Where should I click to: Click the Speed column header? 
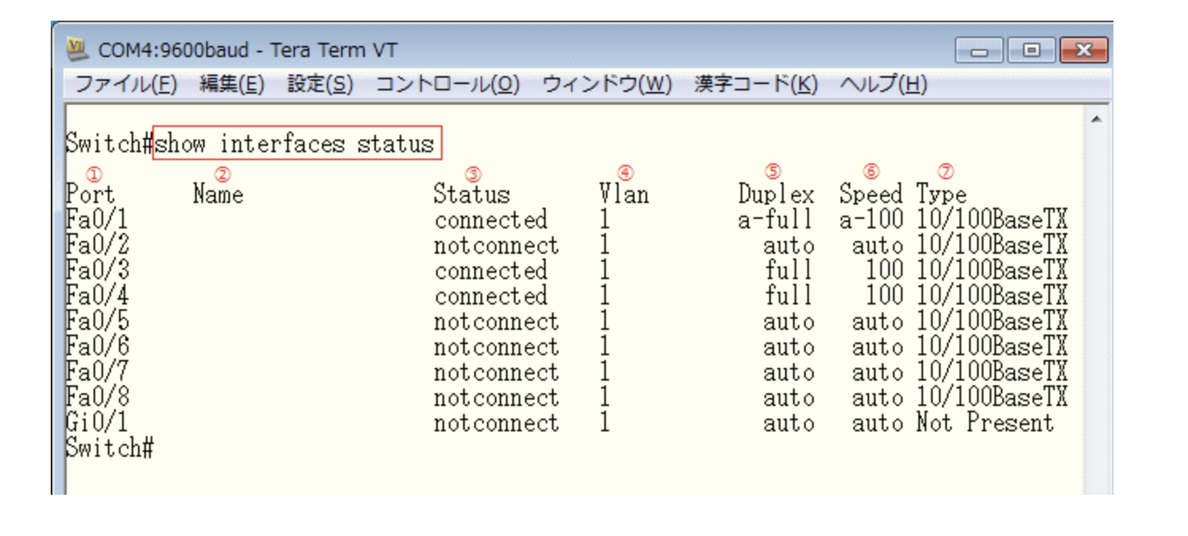tap(872, 194)
